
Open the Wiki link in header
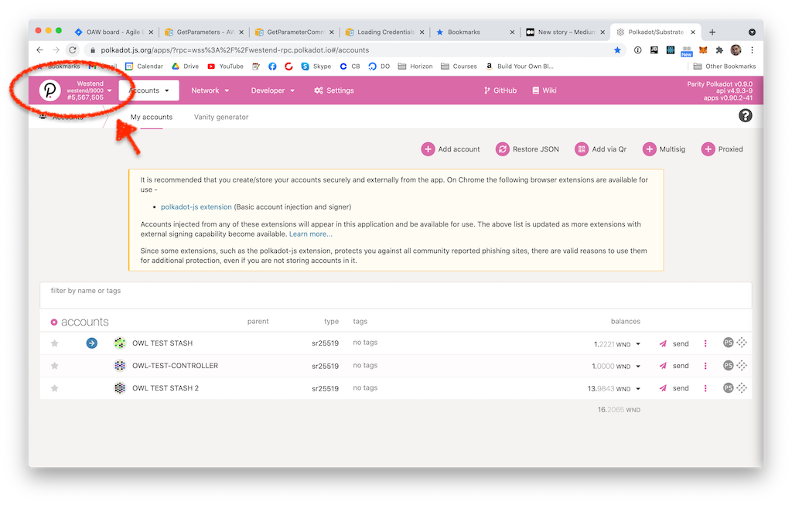[x=544, y=90]
